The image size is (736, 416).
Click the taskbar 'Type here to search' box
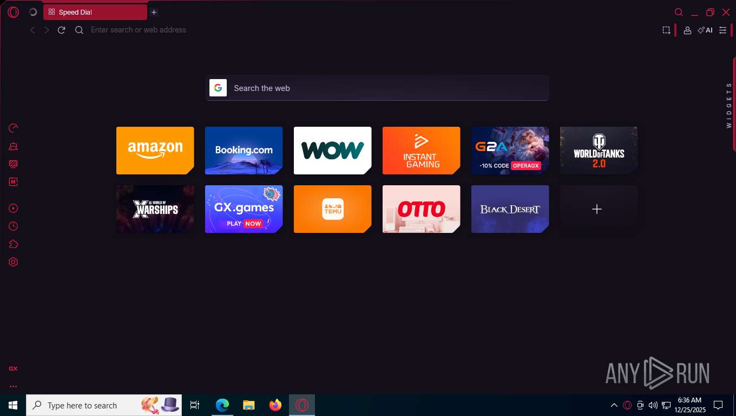[104, 405]
